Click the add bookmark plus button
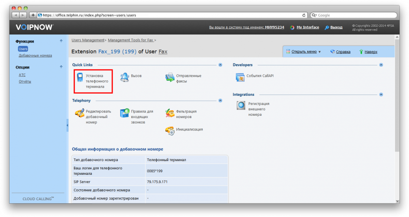The width and height of the screenshot is (409, 217). pos(33,15)
